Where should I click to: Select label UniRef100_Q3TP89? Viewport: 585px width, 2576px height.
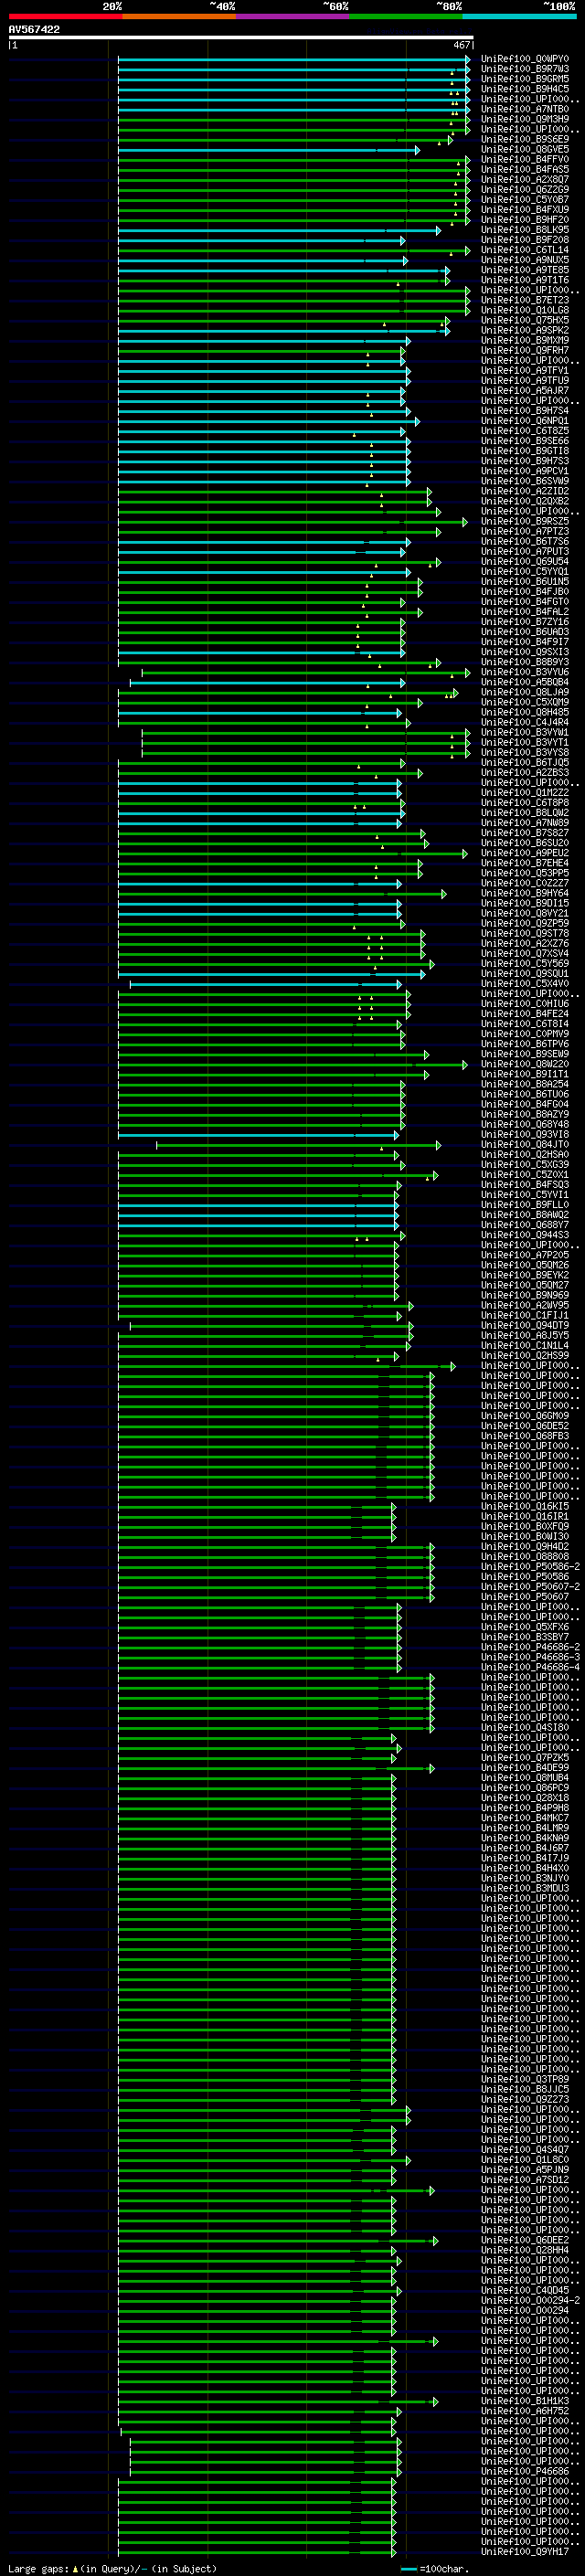[x=525, y=2079]
